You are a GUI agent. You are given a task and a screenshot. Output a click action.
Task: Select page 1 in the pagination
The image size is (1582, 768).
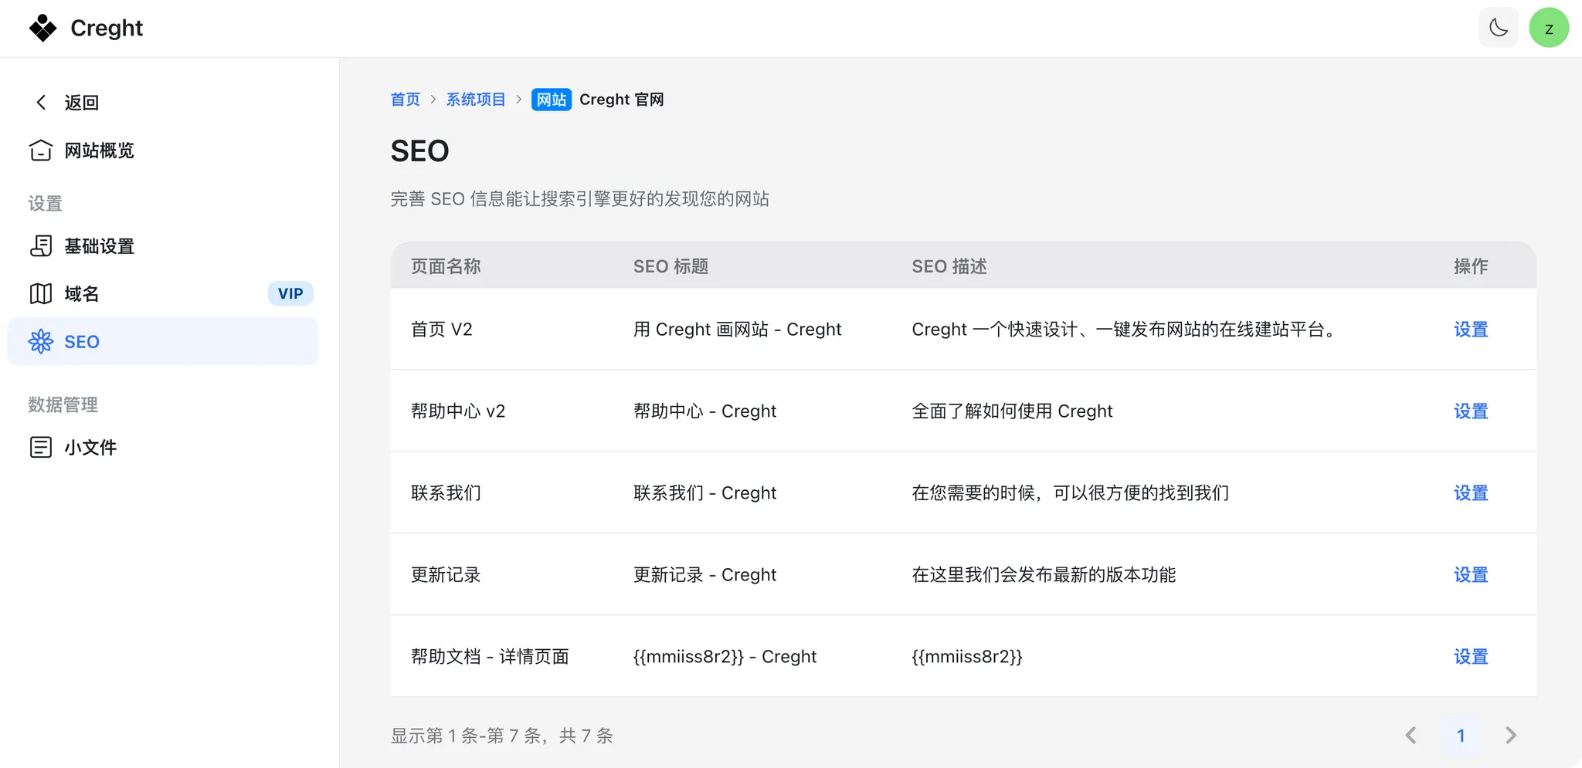pos(1461,736)
